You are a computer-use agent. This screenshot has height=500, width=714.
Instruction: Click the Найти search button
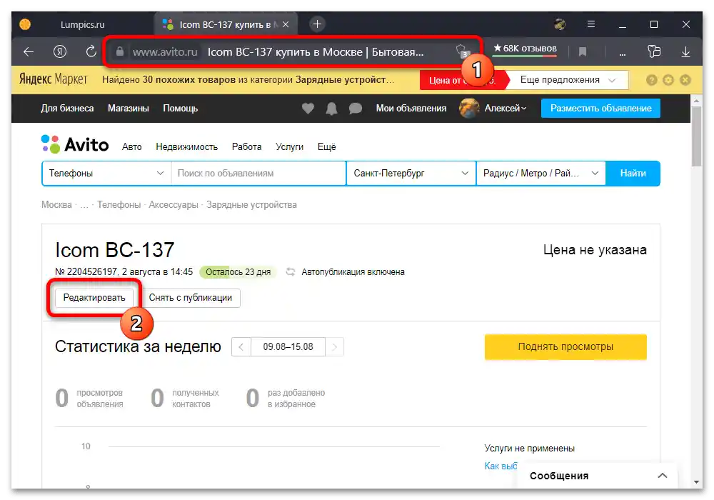(633, 174)
